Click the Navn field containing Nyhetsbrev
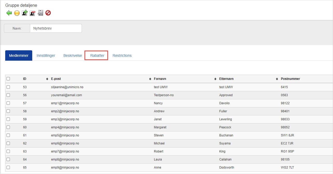 tap(56, 29)
